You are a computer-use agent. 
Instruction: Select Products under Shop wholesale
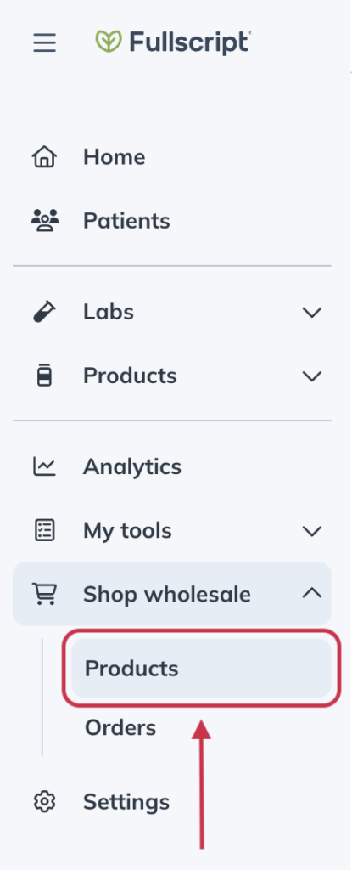click(x=201, y=668)
